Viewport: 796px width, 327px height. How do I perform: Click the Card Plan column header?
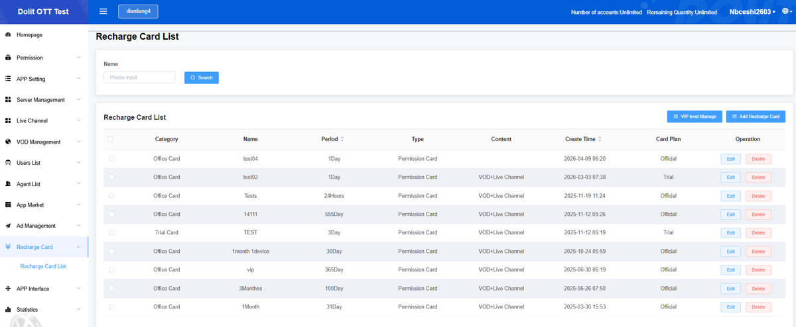669,139
